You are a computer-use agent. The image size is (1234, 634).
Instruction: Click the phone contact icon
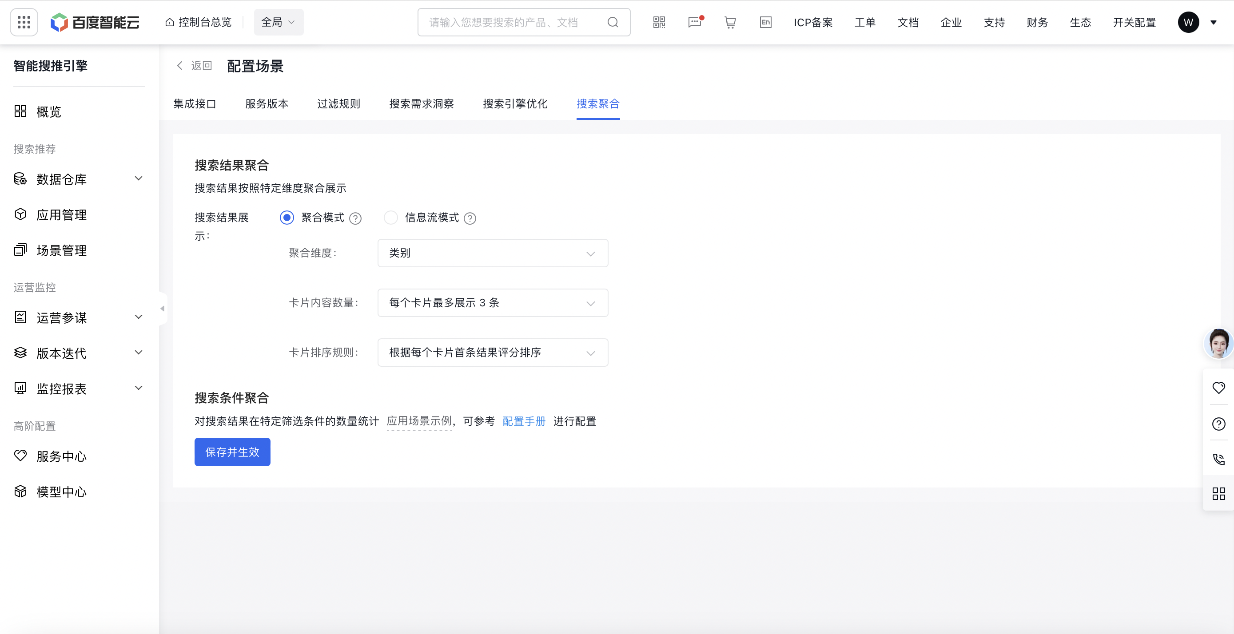[1218, 459]
